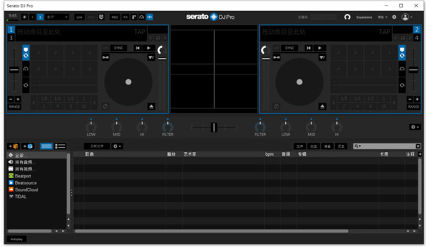Click the crossfader handle
Image resolution: width=429 pixels, height=247 pixels.
214,127
